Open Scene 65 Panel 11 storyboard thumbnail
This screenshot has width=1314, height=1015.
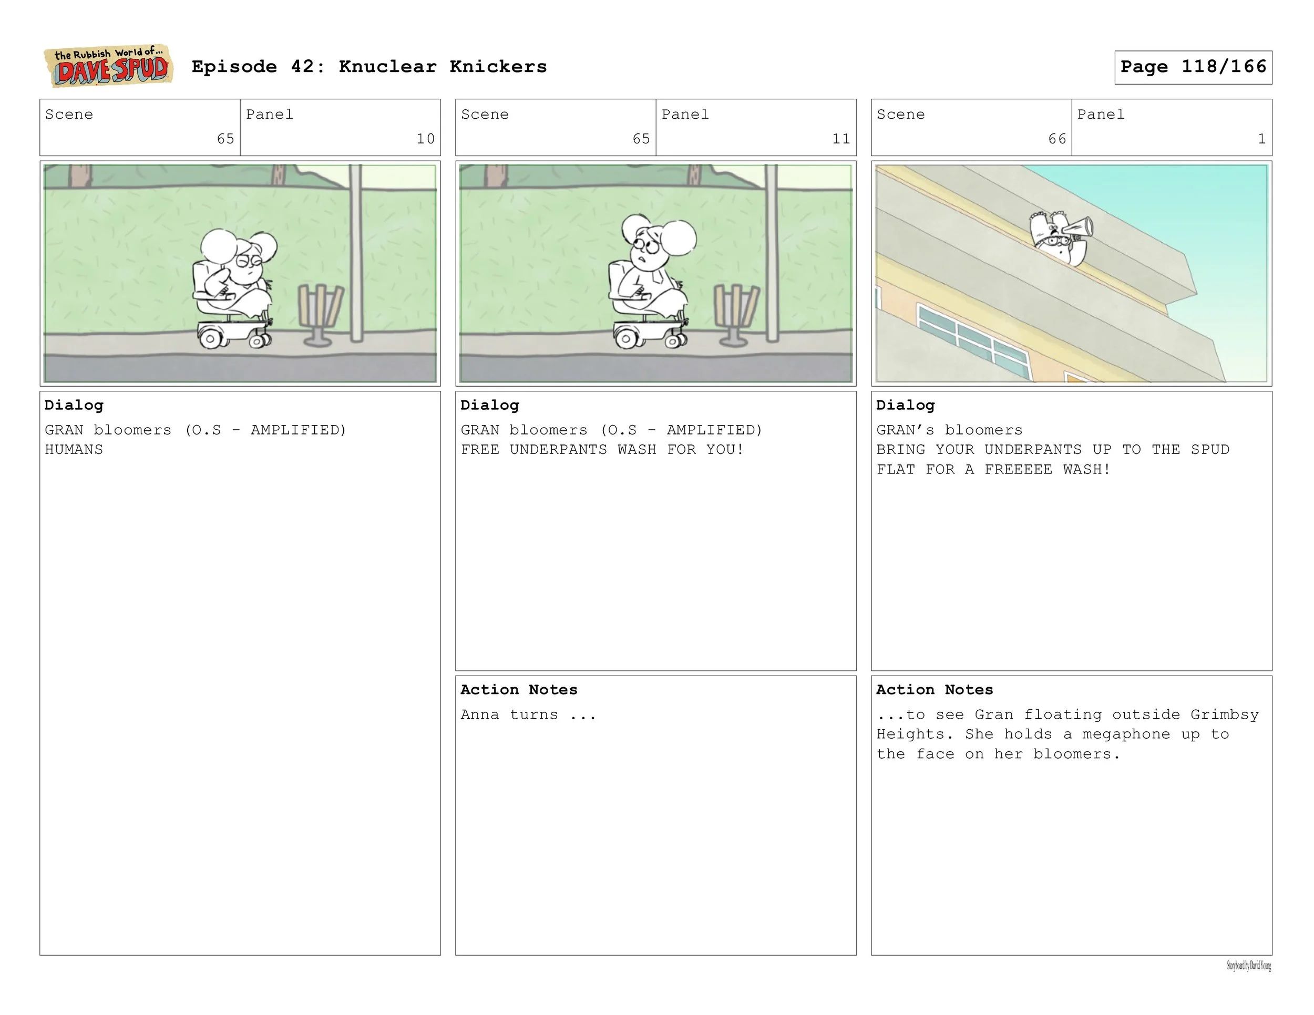point(655,273)
